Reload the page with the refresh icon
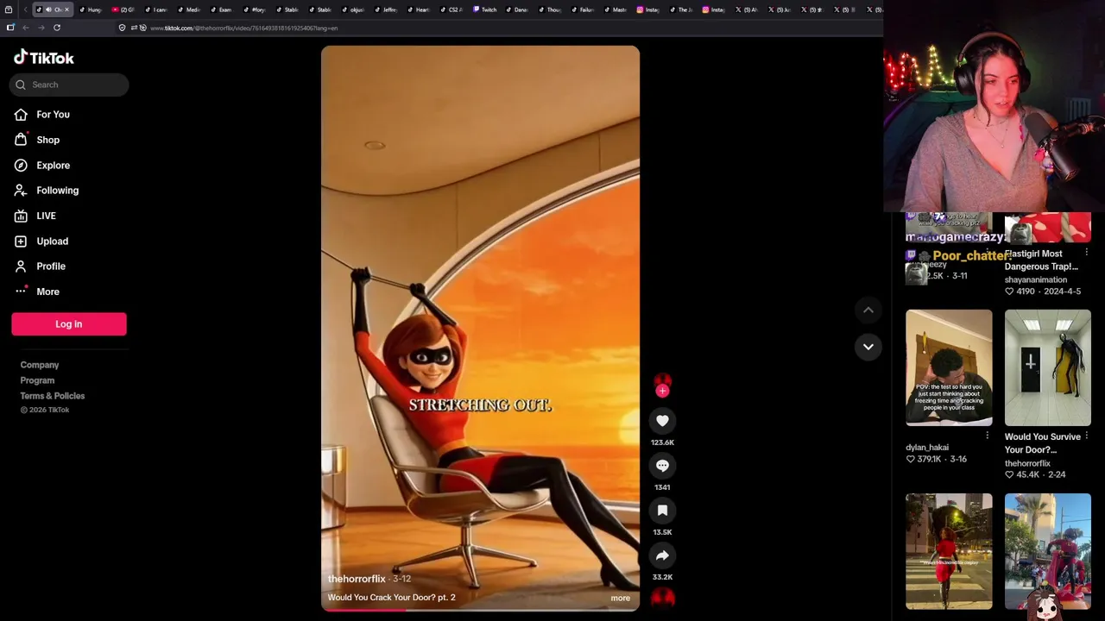Screen dimensions: 1105x621 [57, 28]
